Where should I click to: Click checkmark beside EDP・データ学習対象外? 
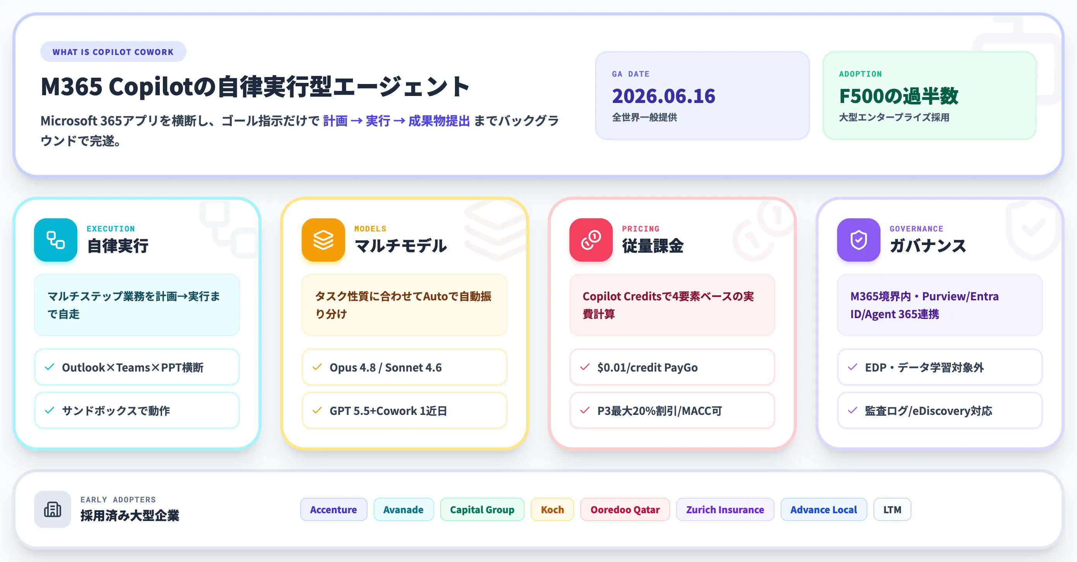853,367
